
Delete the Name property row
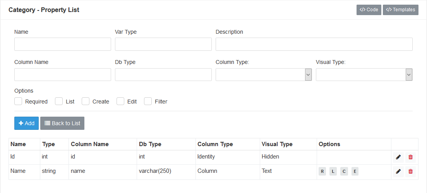[x=410, y=171]
